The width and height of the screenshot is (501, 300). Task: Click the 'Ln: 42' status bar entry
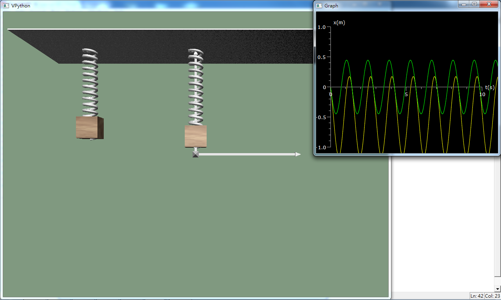tap(477, 296)
